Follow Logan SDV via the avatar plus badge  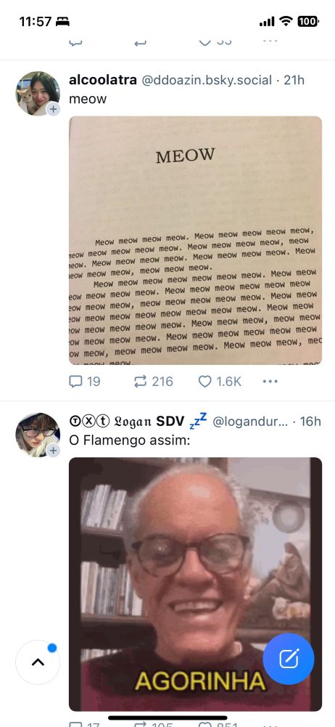[x=53, y=450]
